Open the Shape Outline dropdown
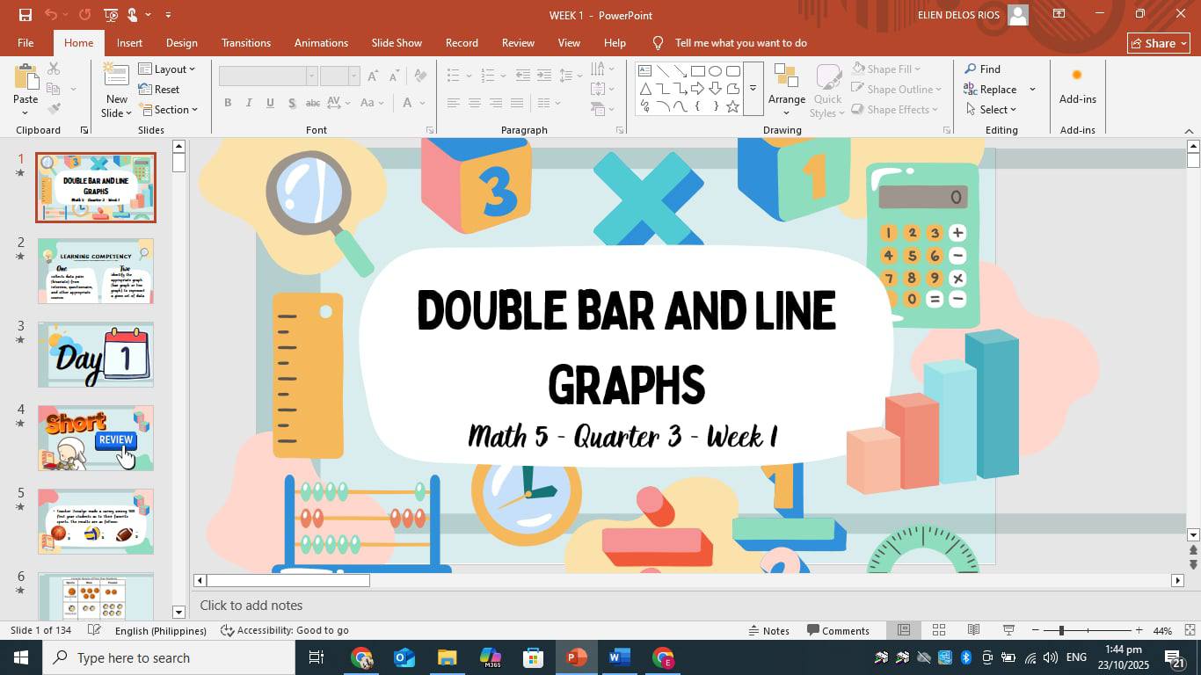The image size is (1201, 675). 896,89
